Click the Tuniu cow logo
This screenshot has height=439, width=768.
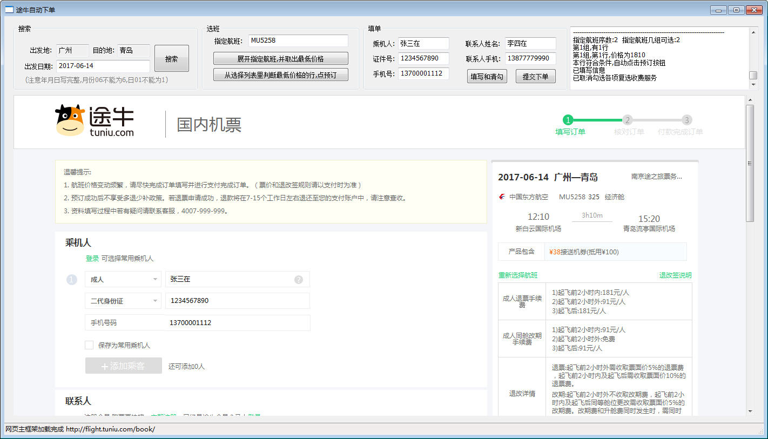point(70,120)
